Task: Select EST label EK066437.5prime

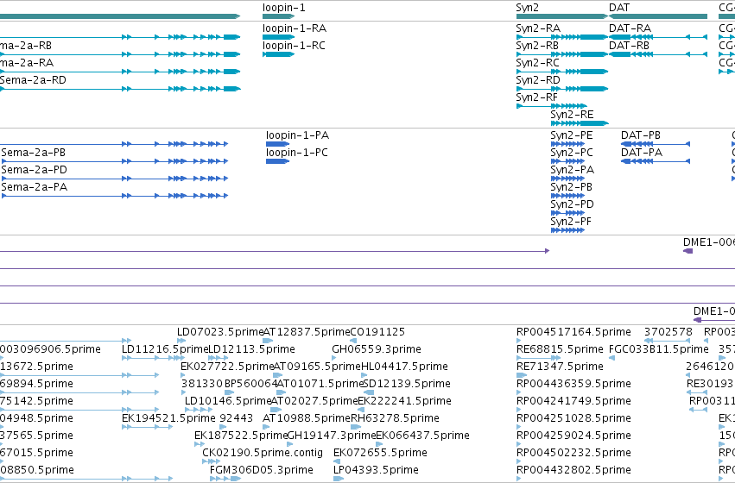Action: [x=423, y=436]
